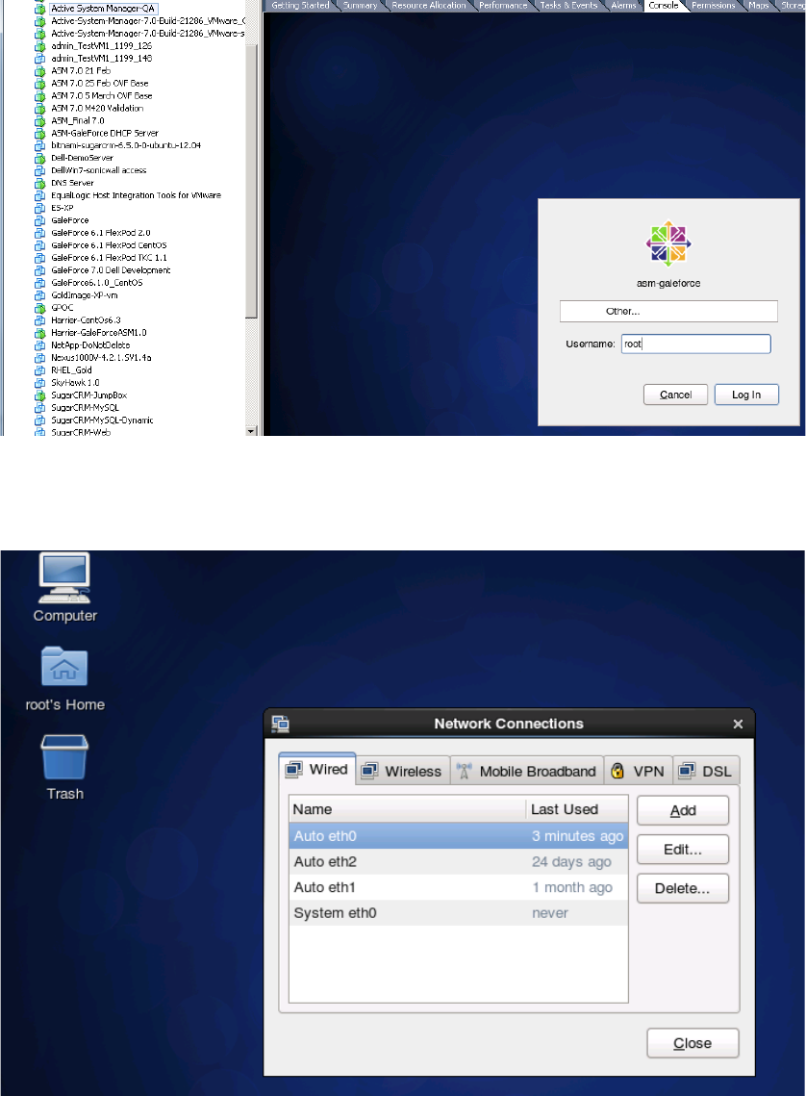Click the VM icon beside SugarCRM-JumpBox
The height and width of the screenshot is (1096, 806).
tap(40, 395)
